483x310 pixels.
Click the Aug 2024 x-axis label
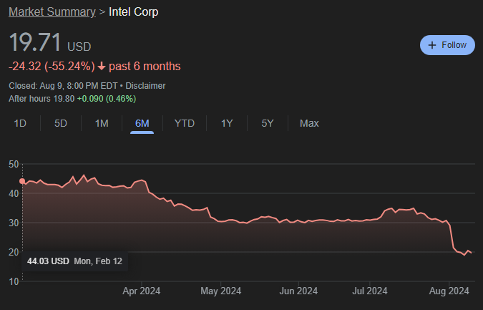tap(452, 291)
